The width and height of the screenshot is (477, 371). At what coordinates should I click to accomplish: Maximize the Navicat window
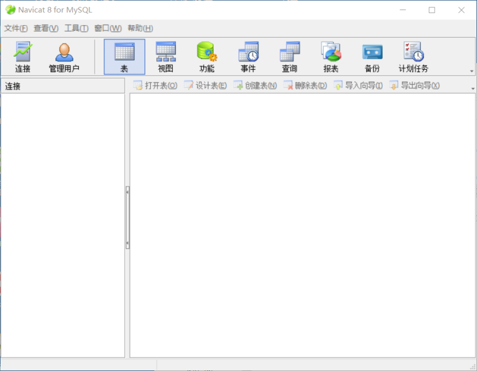click(432, 10)
